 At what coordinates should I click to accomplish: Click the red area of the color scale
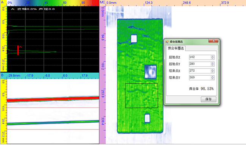pyautogui.click(x=95, y=3)
